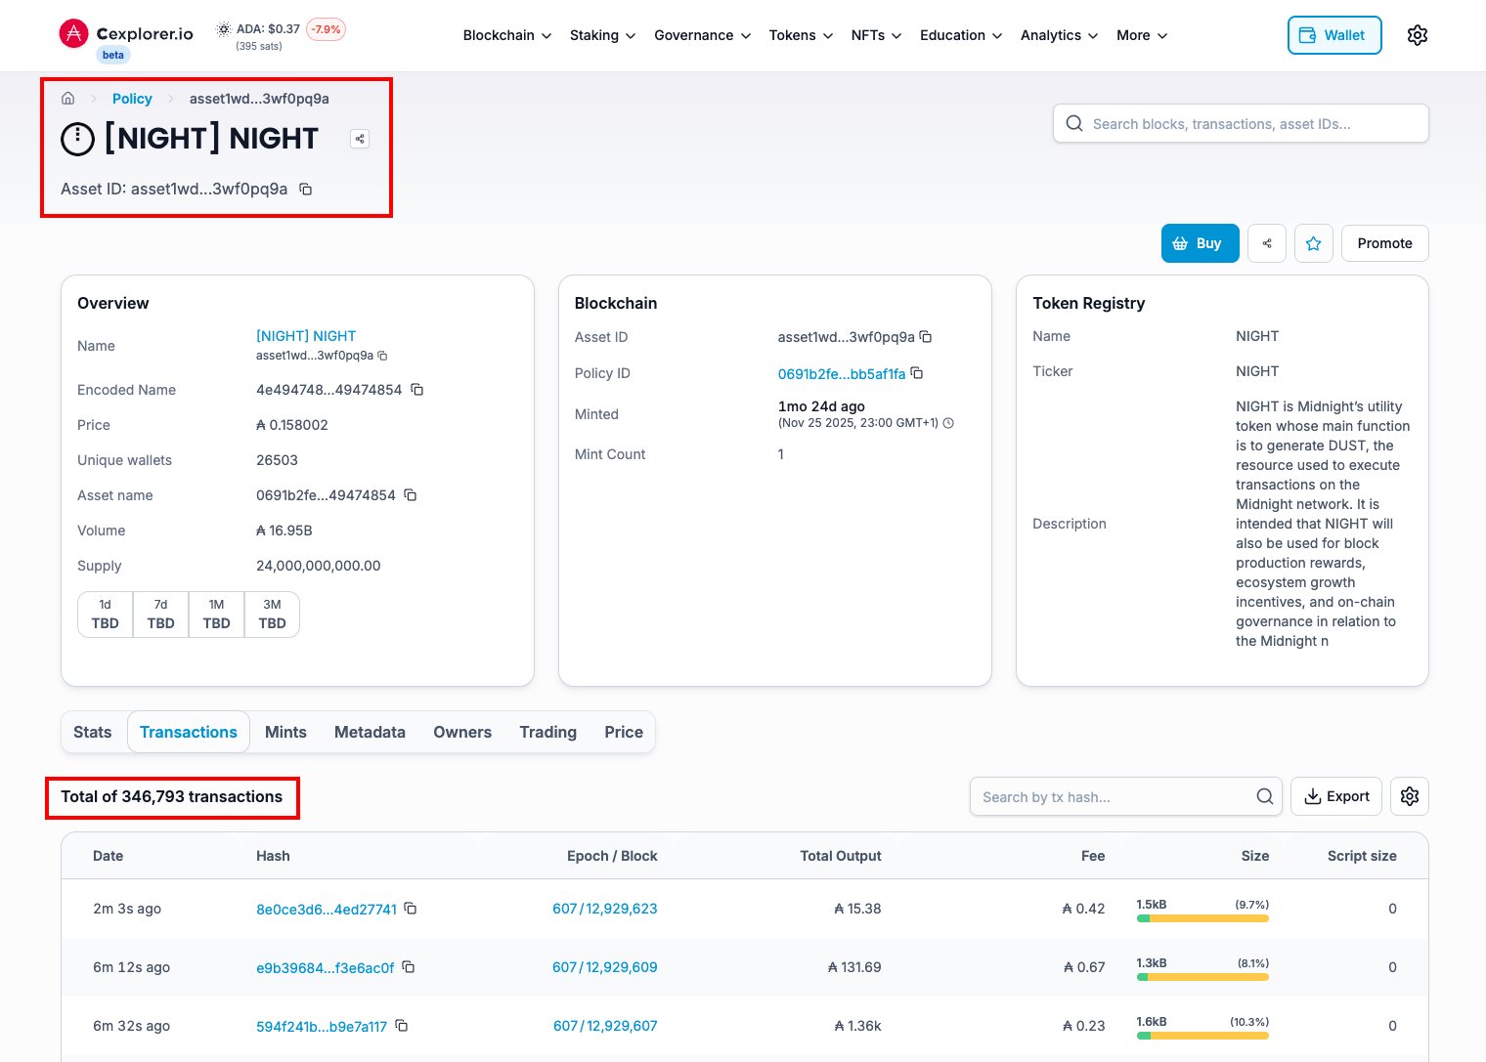Expand the Analytics dropdown menu
The height and width of the screenshot is (1062, 1486).
pyautogui.click(x=1059, y=35)
